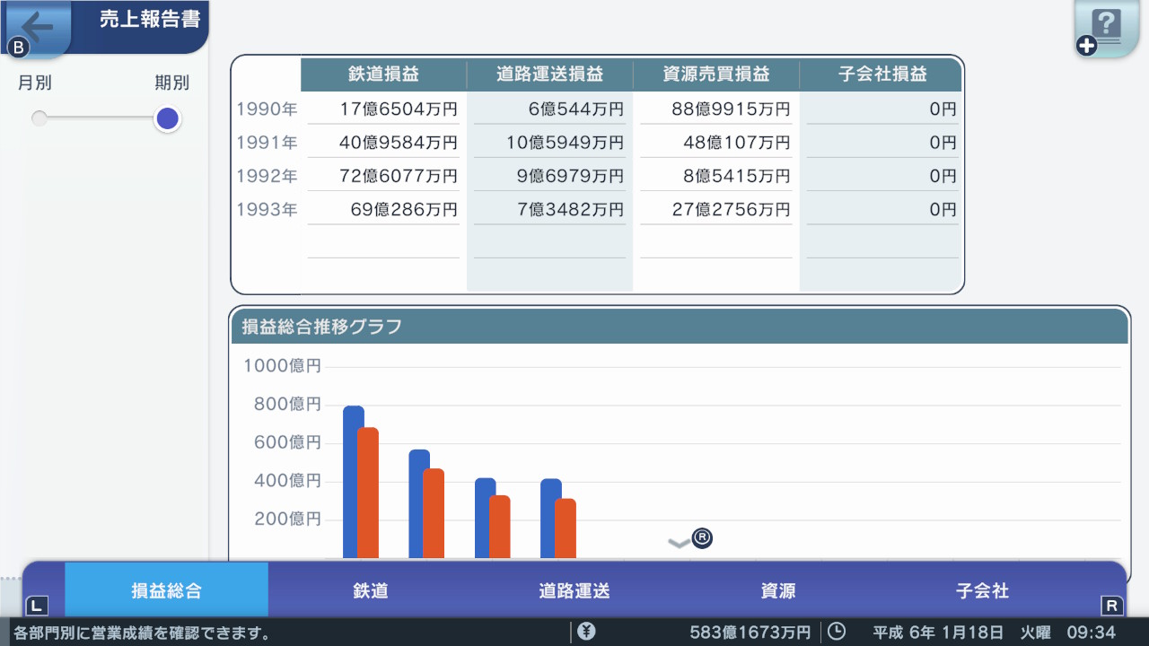Click the 損益総合推移グラフ heading
Screen dimensions: 1149x646
[321, 327]
